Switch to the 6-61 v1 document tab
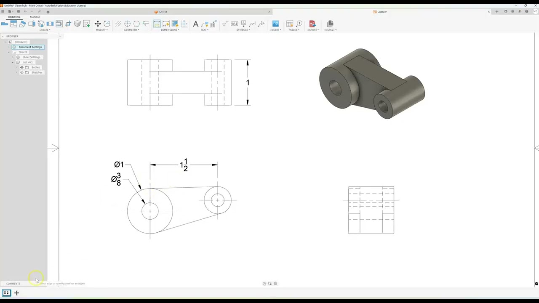The image size is (539, 303). pos(161,12)
